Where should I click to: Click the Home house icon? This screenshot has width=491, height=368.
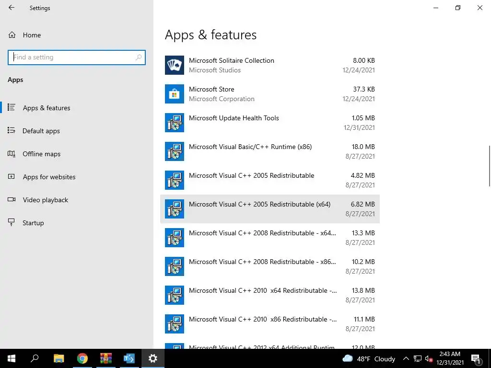pyautogui.click(x=12, y=34)
